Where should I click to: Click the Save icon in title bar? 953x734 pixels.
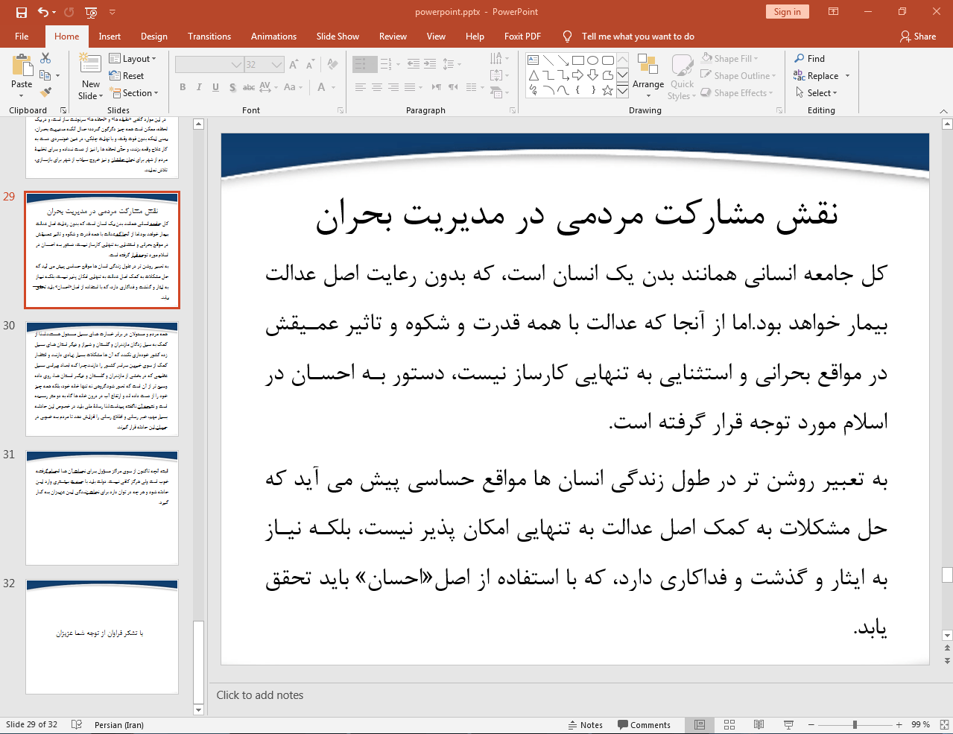click(21, 12)
